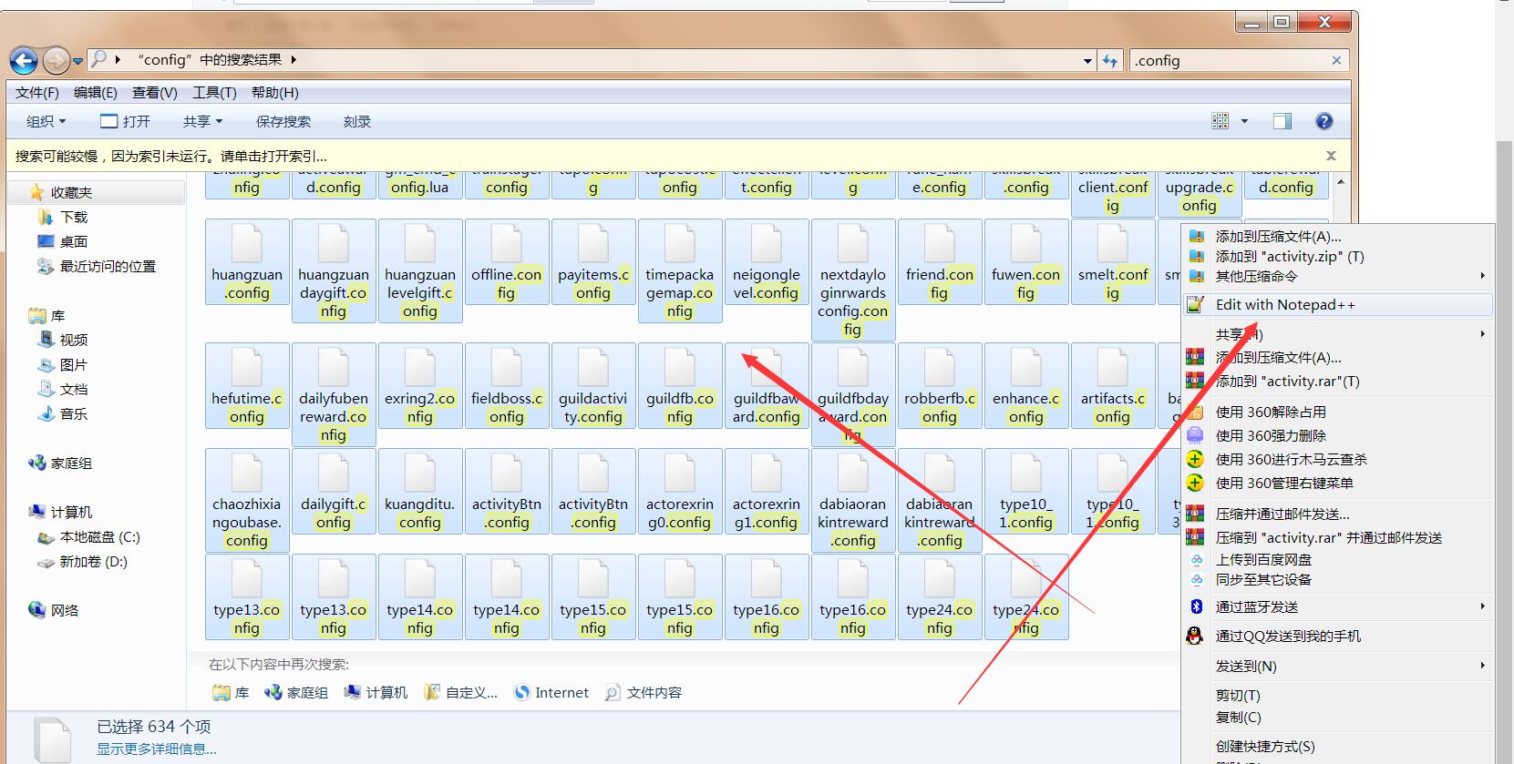This screenshot has height=764, width=1514.
Task: Select the payitems.config file
Action: click(x=593, y=263)
